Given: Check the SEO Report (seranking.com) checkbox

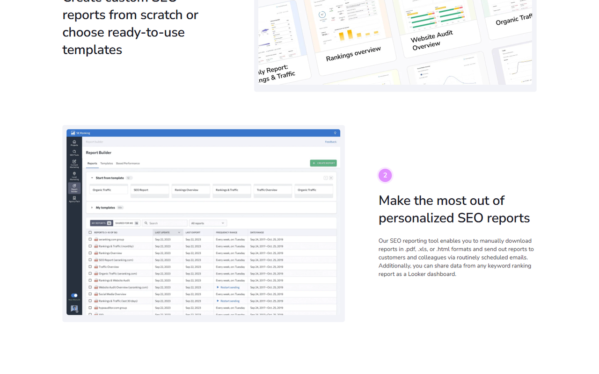Looking at the screenshot, I should (90, 260).
